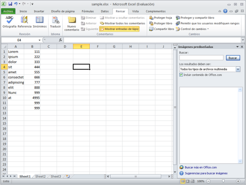Screen dimensions: 246x185
Task: Click Mostrar u ocultar comentarios
Action: pyautogui.click(x=122, y=18)
